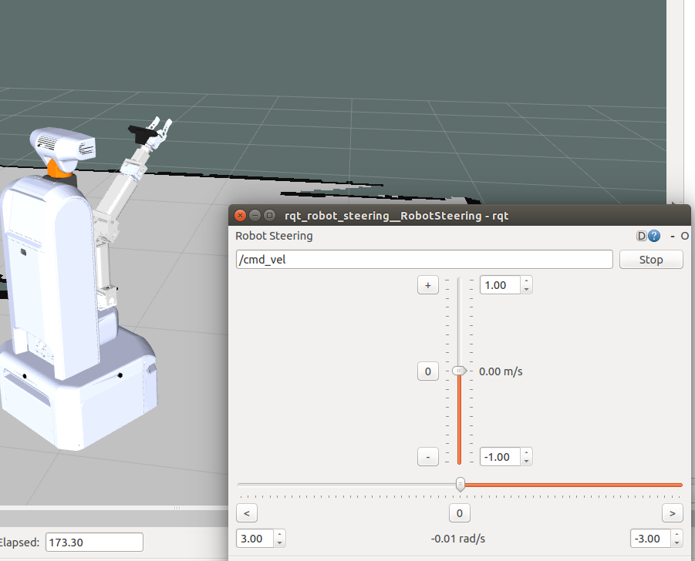Image resolution: width=695 pixels, height=561 pixels.
Task: Close the rqt Robot Steering window
Action: coord(241,216)
